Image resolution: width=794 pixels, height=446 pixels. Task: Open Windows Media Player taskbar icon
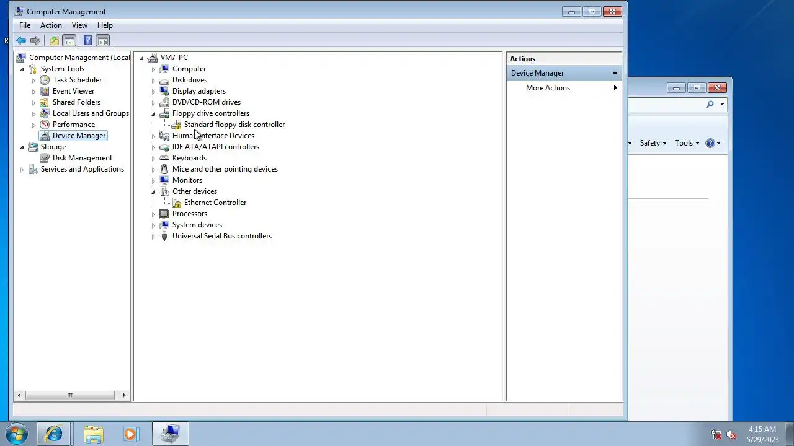(130, 434)
